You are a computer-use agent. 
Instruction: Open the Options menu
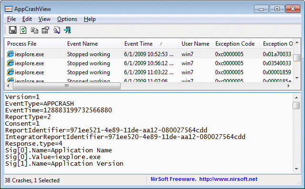click(67, 19)
